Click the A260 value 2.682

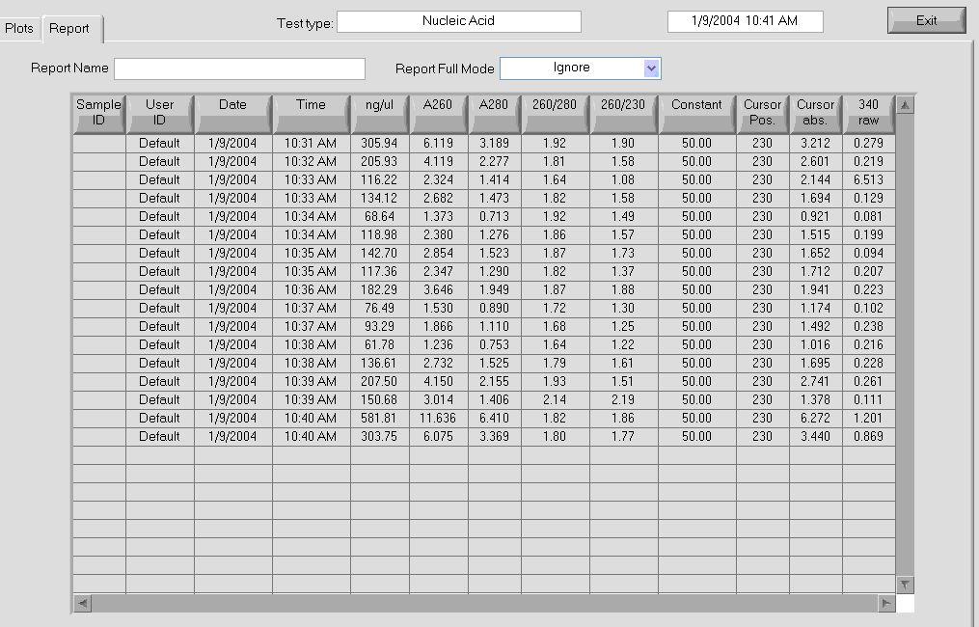tap(438, 198)
